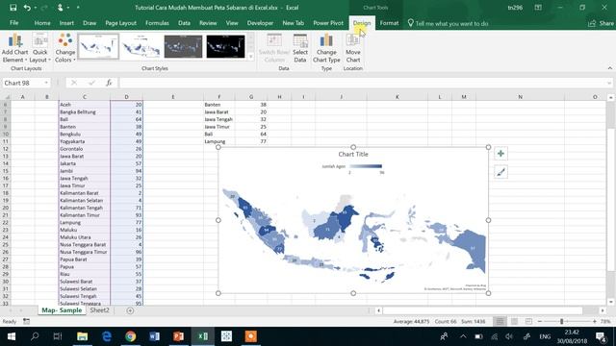The width and height of the screenshot is (616, 346).
Task: Click cell containing Nusa Tenggara Timur
Action: click(x=85, y=252)
